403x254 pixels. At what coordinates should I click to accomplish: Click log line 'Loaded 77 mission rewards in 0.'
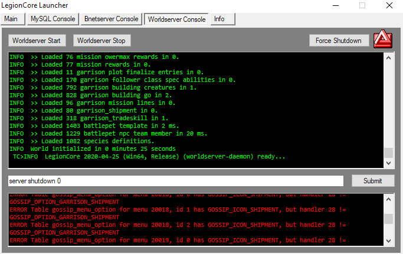coord(80,64)
